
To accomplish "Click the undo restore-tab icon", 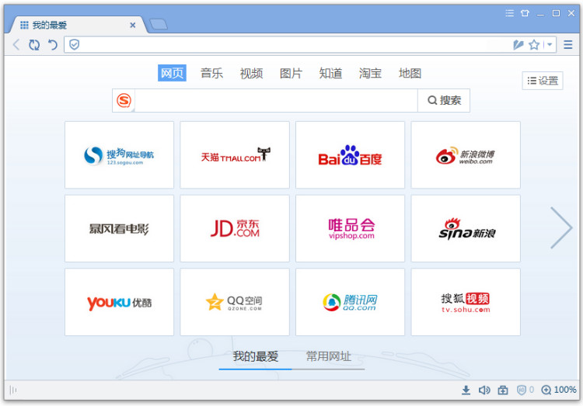I will pyautogui.click(x=53, y=44).
